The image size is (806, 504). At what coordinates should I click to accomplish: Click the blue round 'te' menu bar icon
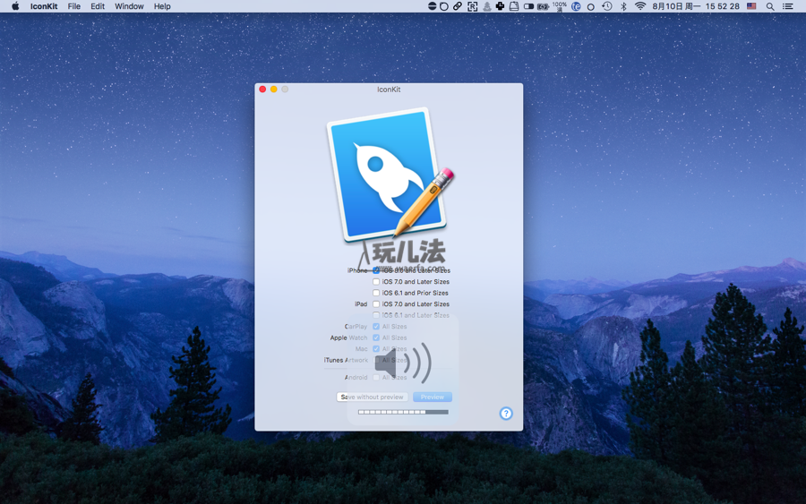pos(576,6)
